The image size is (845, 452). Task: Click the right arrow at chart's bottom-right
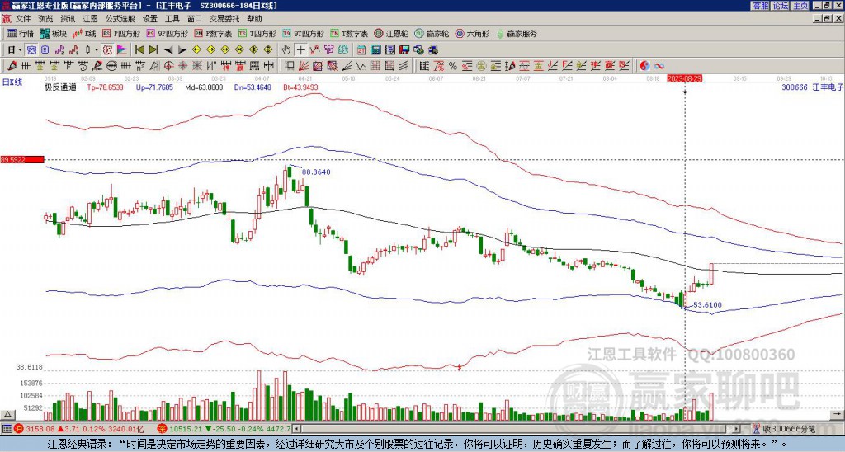[x=838, y=414]
